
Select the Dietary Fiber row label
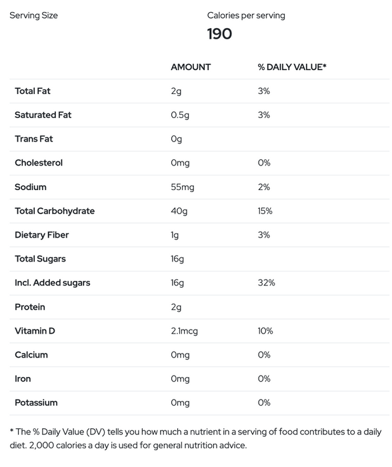(42, 235)
